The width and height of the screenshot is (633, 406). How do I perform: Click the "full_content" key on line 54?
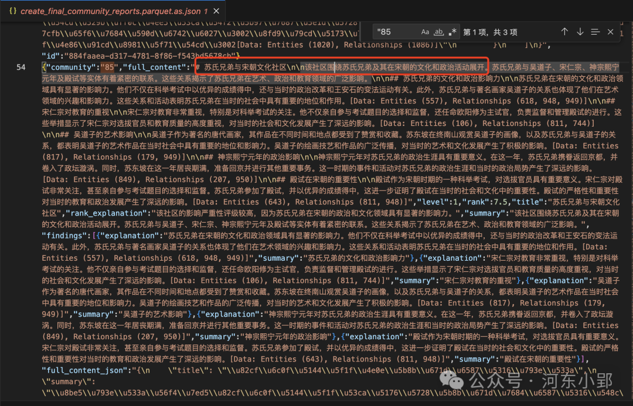(155, 67)
